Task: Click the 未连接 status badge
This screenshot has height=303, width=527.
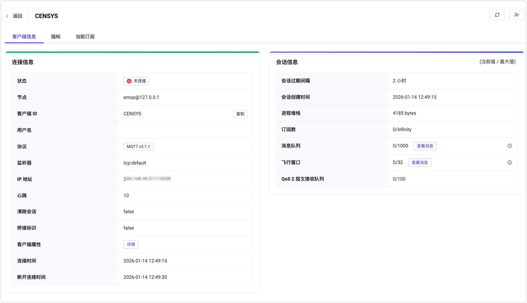Action: tap(136, 81)
